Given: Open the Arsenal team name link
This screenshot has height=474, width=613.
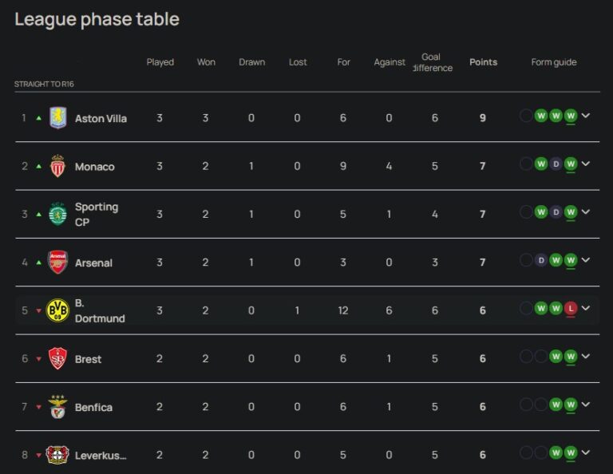Looking at the screenshot, I should [x=93, y=263].
